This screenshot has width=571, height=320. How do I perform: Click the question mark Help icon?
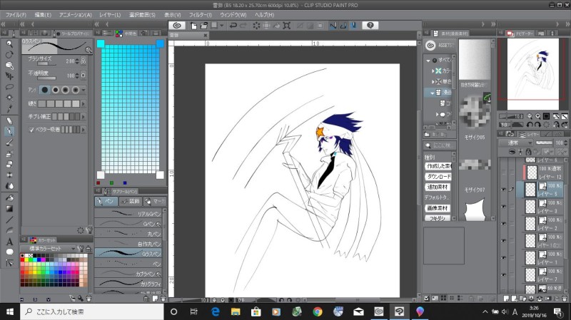[x=370, y=25]
